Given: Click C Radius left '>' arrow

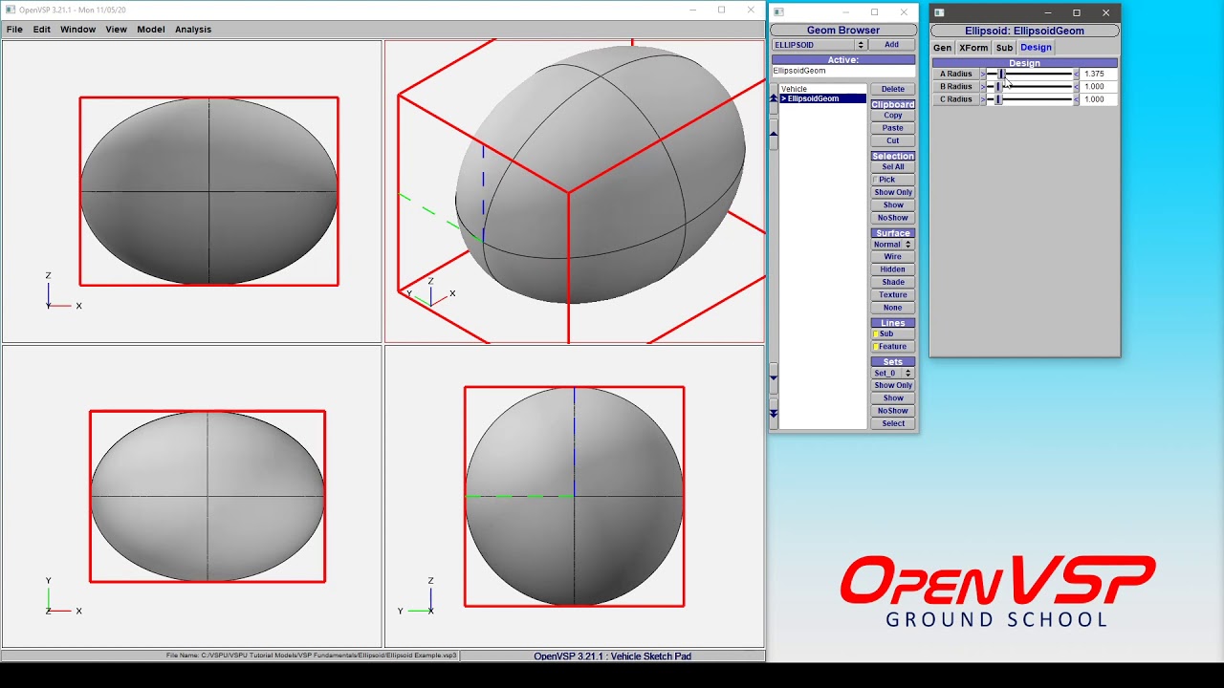Looking at the screenshot, I should pyautogui.click(x=982, y=99).
